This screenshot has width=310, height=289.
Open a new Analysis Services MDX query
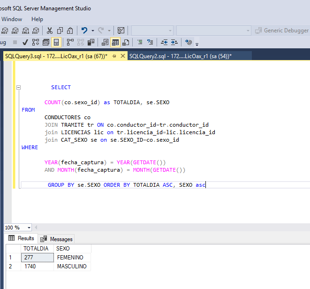click(x=5, y=30)
